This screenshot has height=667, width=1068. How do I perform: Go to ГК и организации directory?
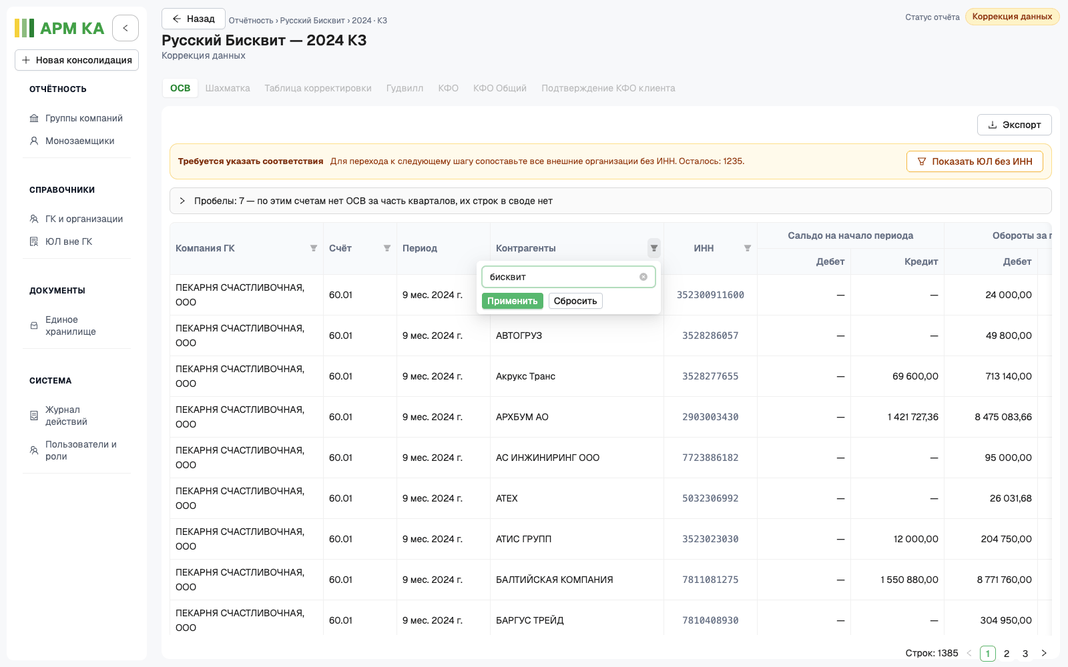(77, 219)
